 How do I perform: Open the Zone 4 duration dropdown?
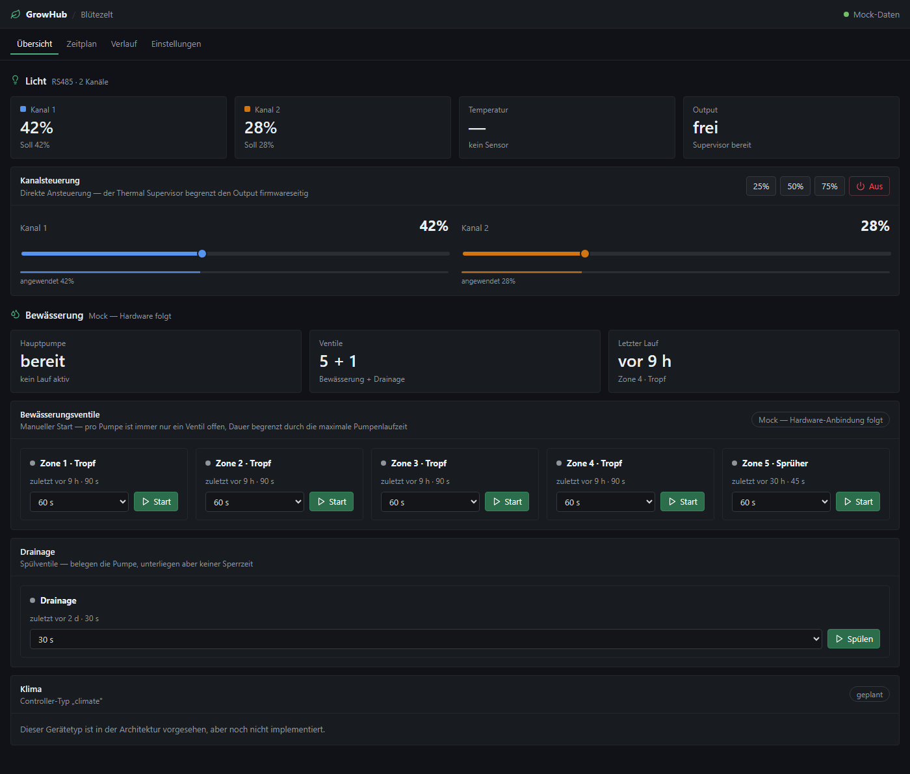pyautogui.click(x=606, y=502)
